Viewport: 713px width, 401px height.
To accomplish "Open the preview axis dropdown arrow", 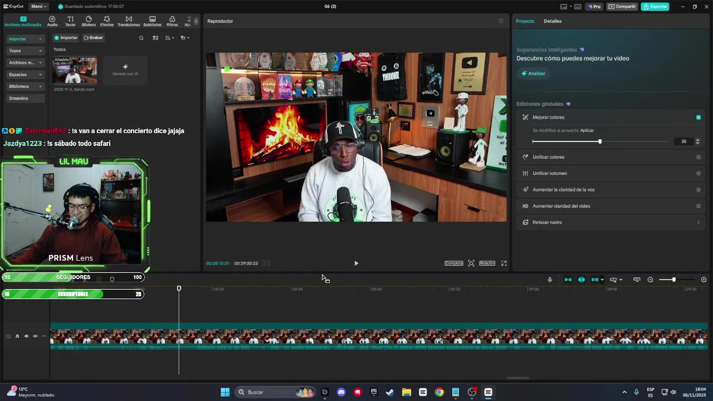I will click(x=621, y=280).
